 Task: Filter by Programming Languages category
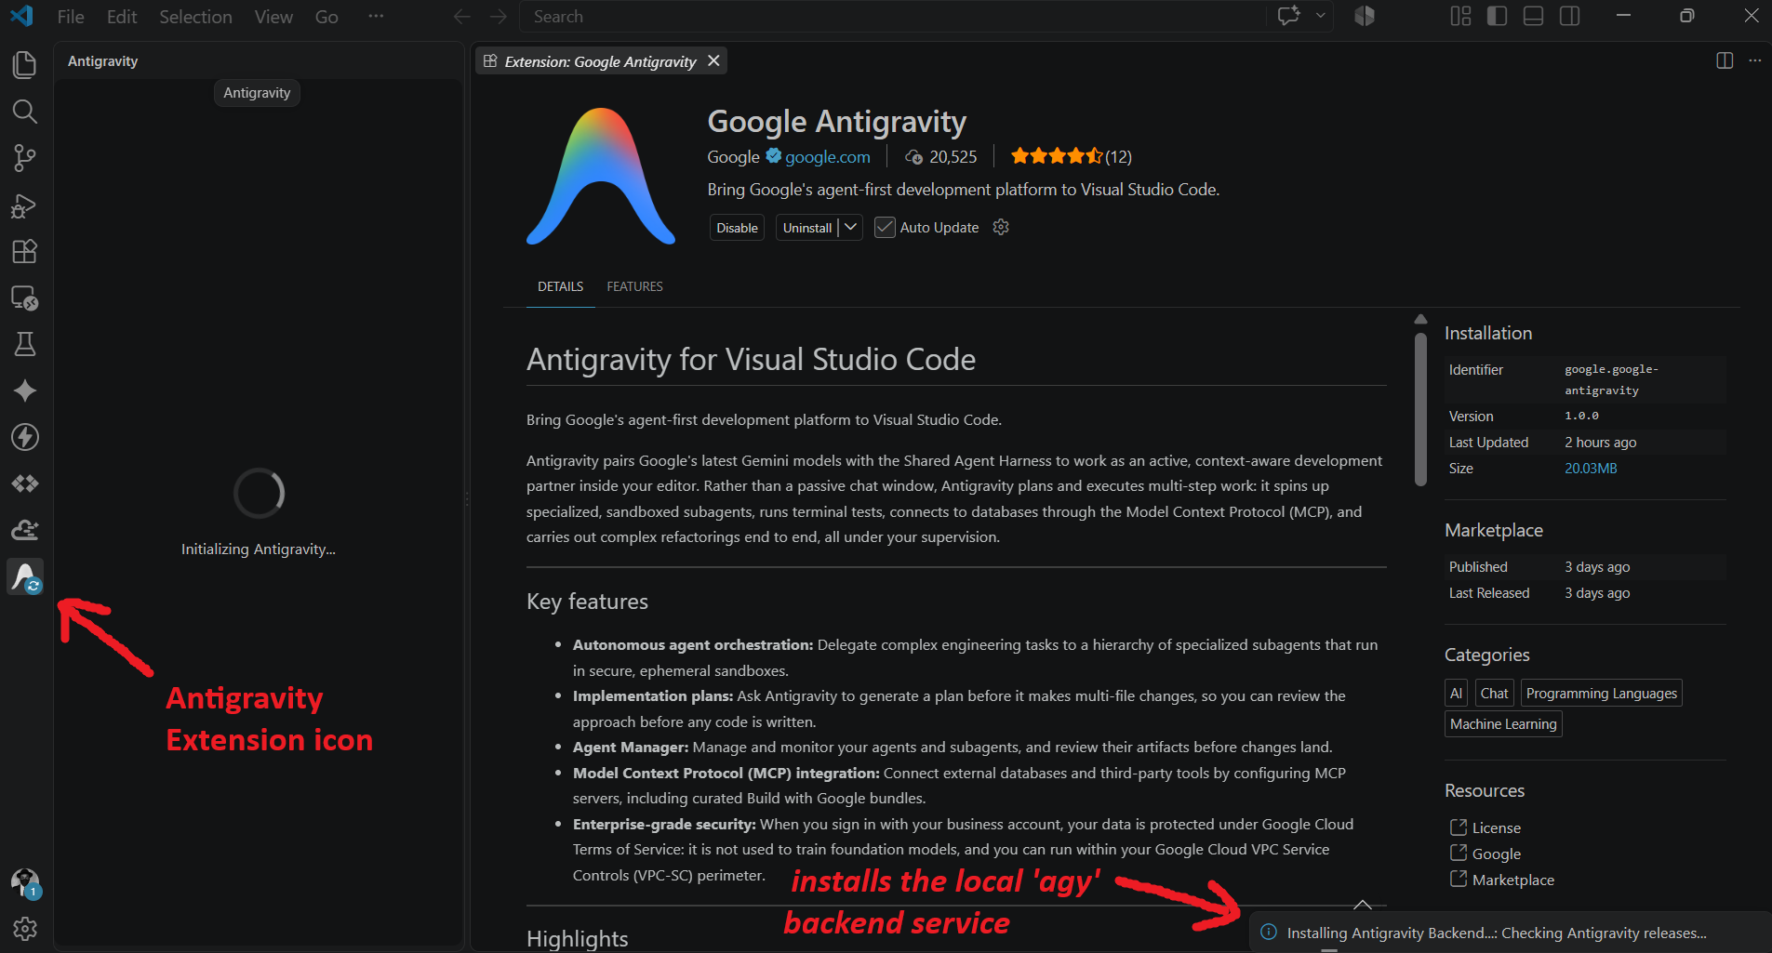1602,694
